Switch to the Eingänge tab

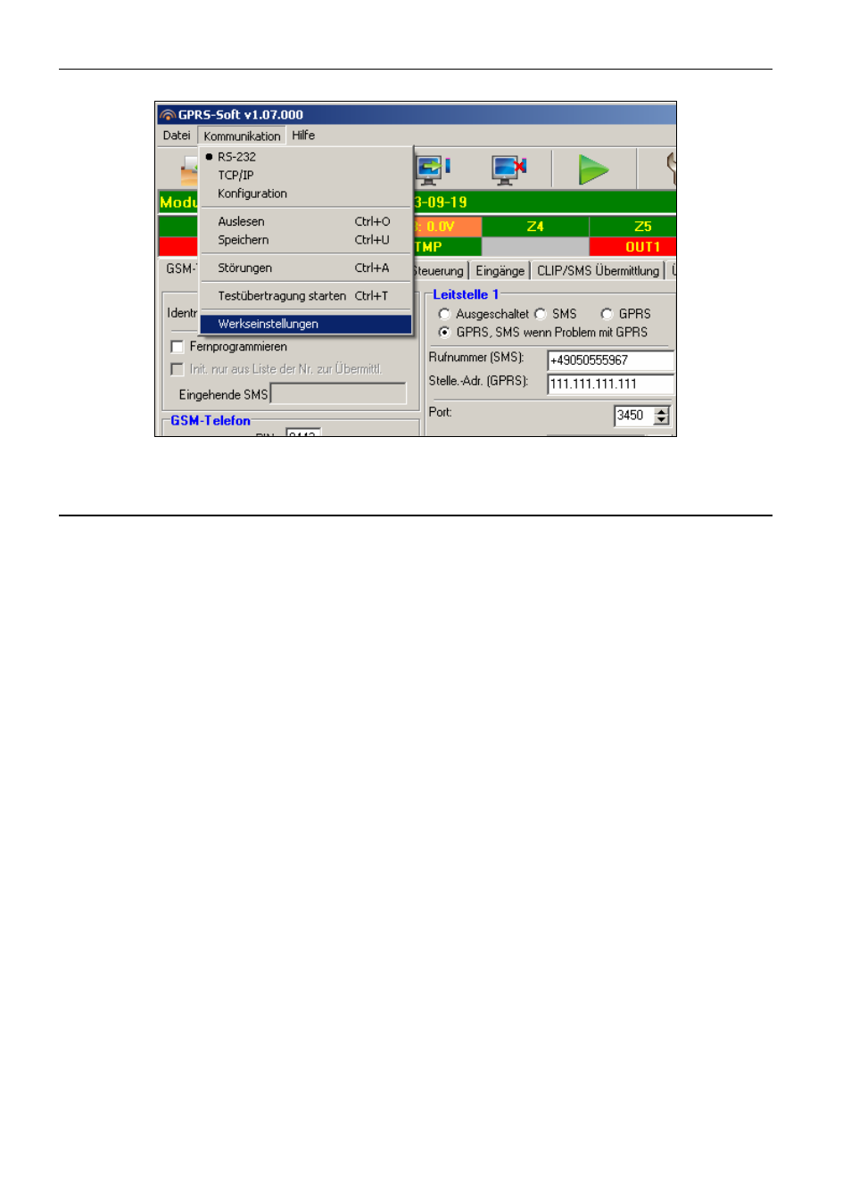pyautogui.click(x=500, y=271)
